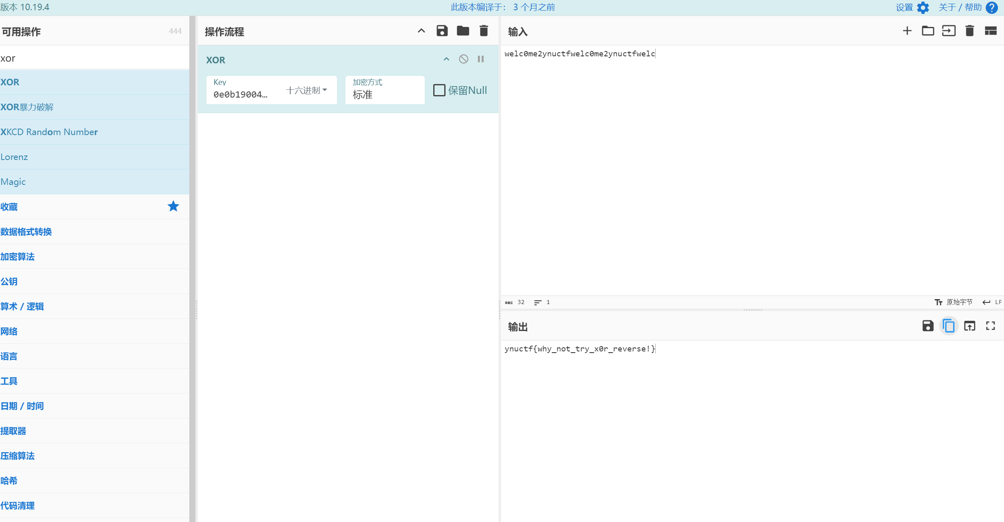Load a recipe via folder icon
This screenshot has height=522, width=1004.
[x=463, y=31]
